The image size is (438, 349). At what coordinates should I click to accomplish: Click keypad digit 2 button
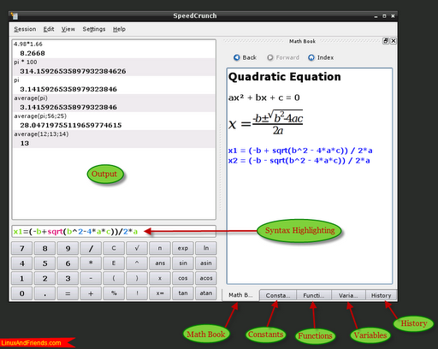(x=44, y=278)
